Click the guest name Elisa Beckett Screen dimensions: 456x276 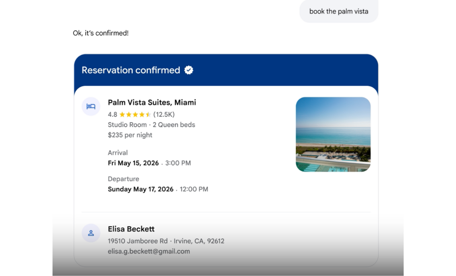[131, 229]
